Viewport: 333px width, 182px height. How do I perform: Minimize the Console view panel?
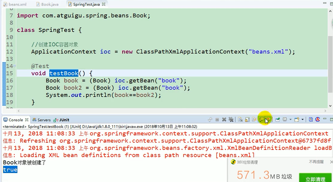[325, 119]
